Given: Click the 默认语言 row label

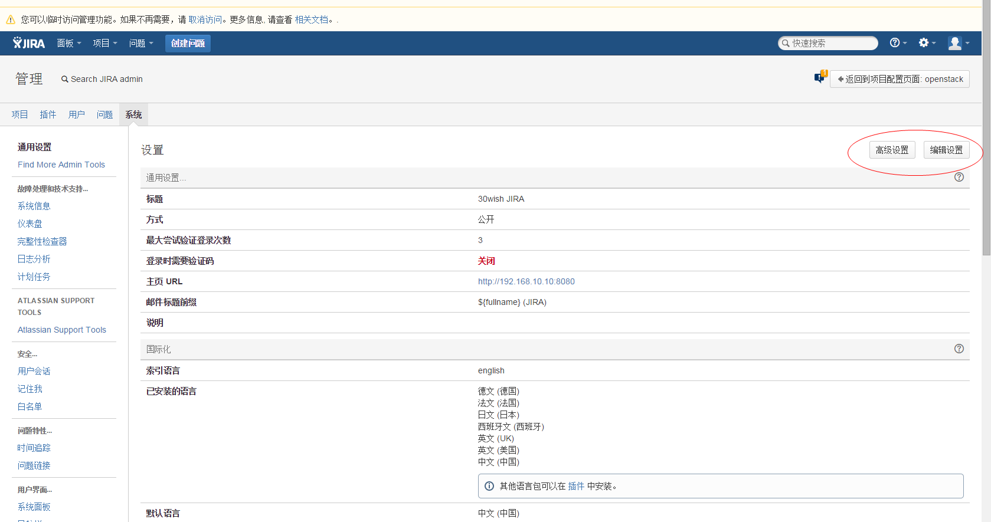Looking at the screenshot, I should (163, 513).
